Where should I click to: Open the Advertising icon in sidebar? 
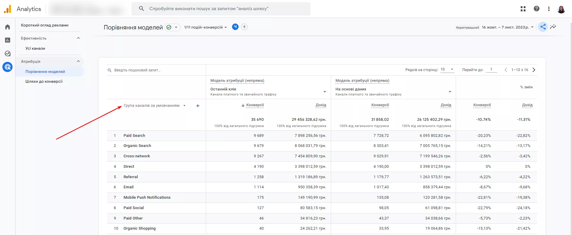[x=8, y=67]
